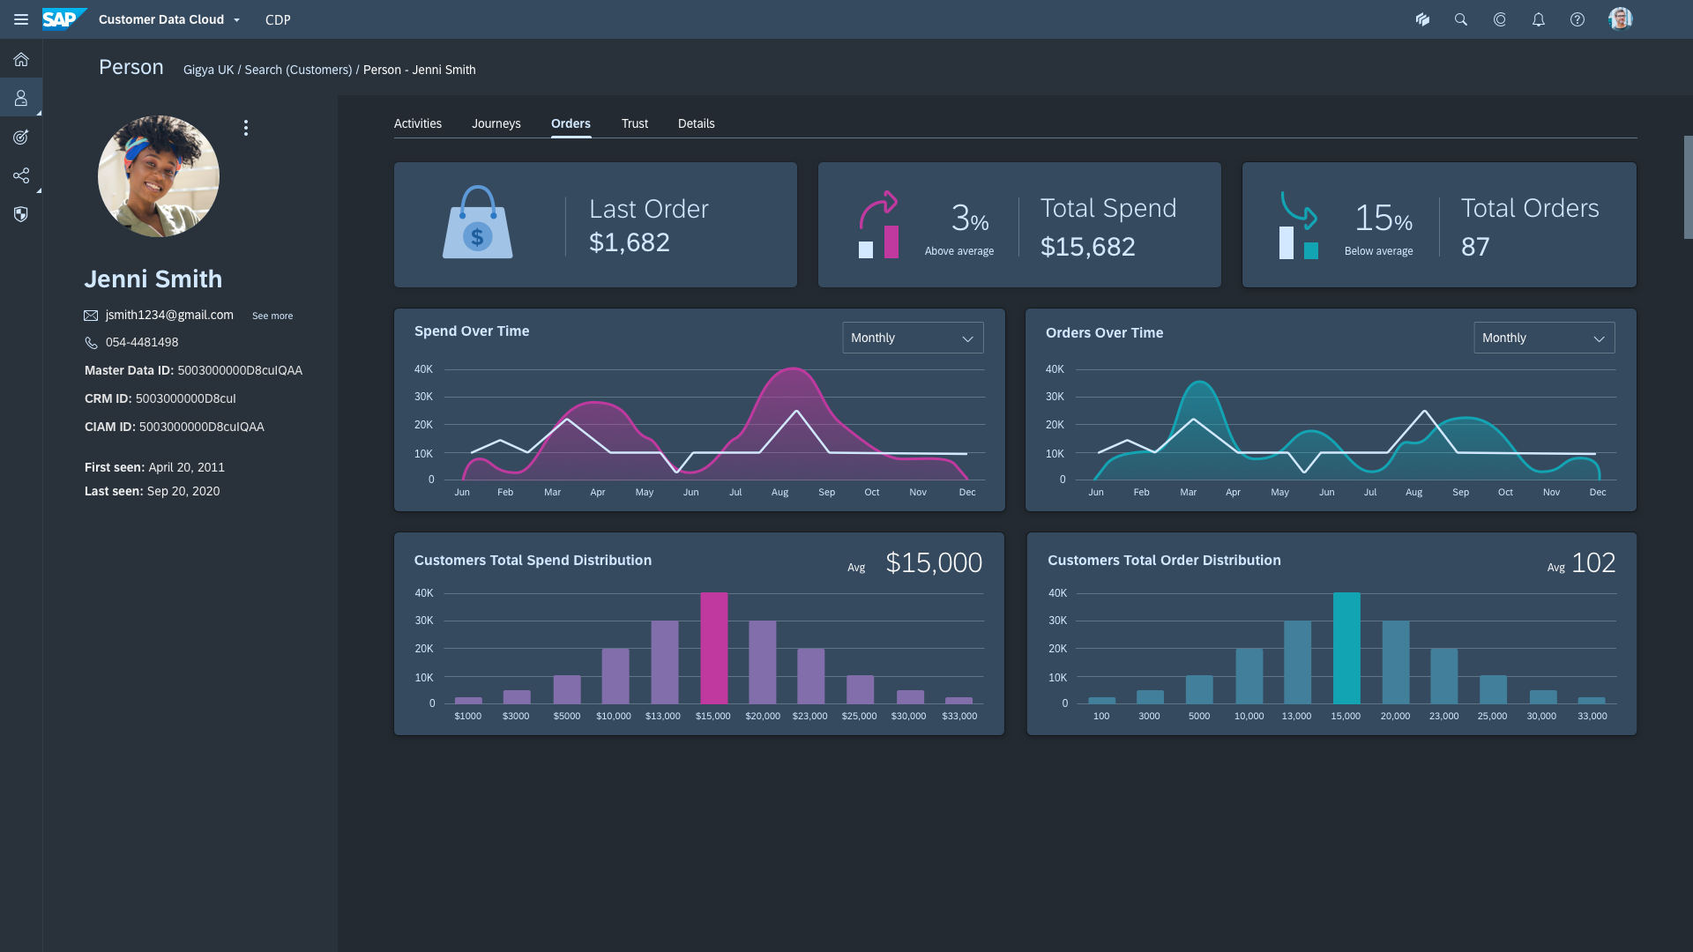Open the help question mark icon
This screenshot has height=952, width=1693.
click(1577, 19)
